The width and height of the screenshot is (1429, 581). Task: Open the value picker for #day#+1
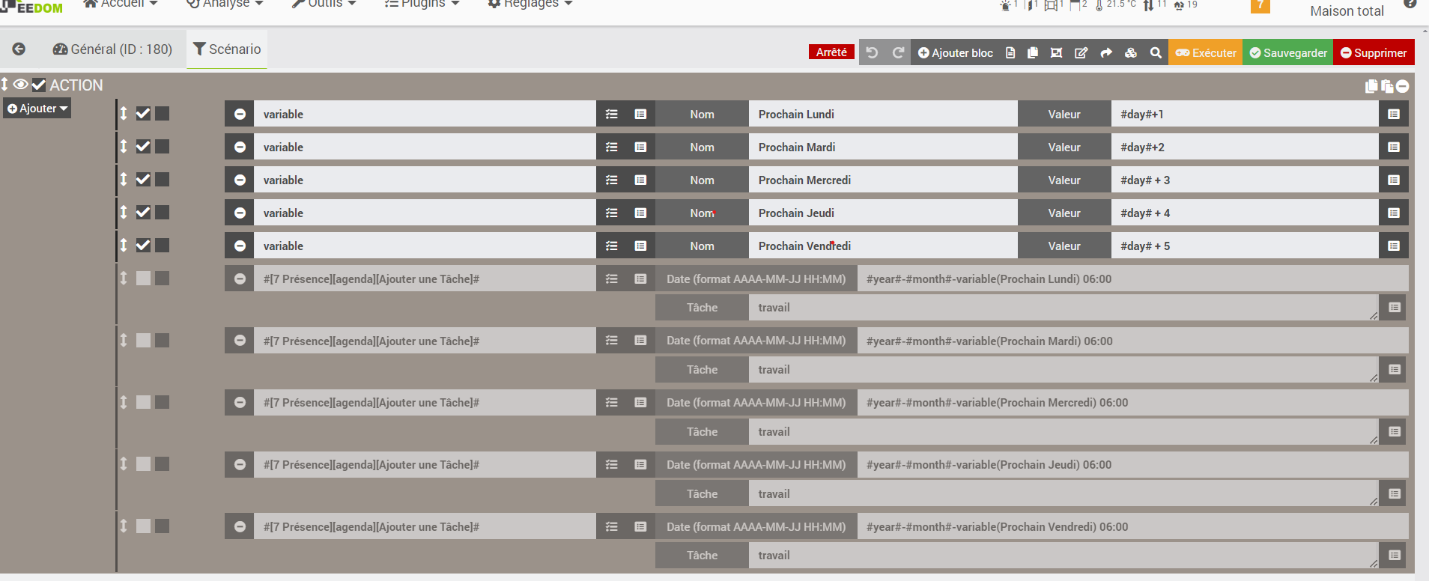tap(1394, 114)
